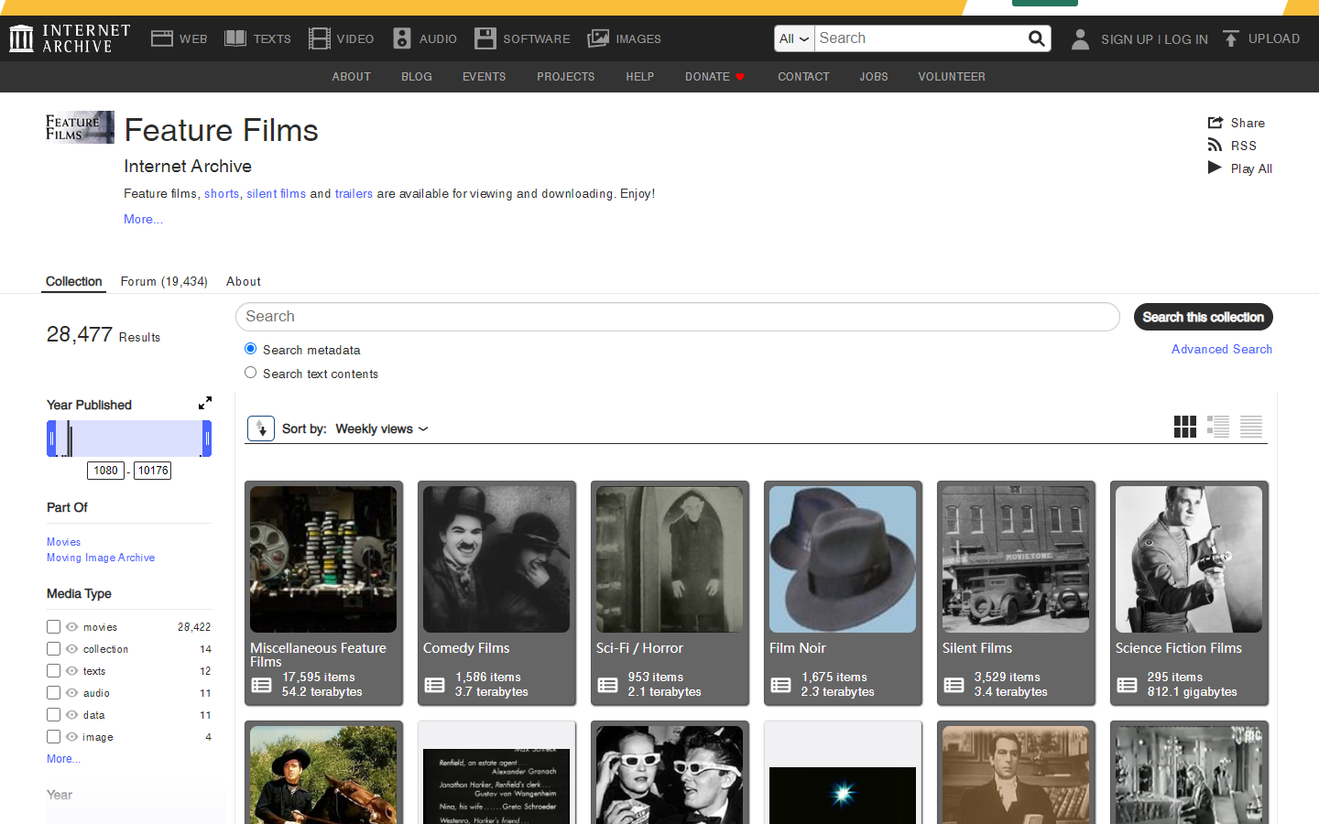Open the Video film-strip icon
This screenshot has width=1319, height=824.
319,38
